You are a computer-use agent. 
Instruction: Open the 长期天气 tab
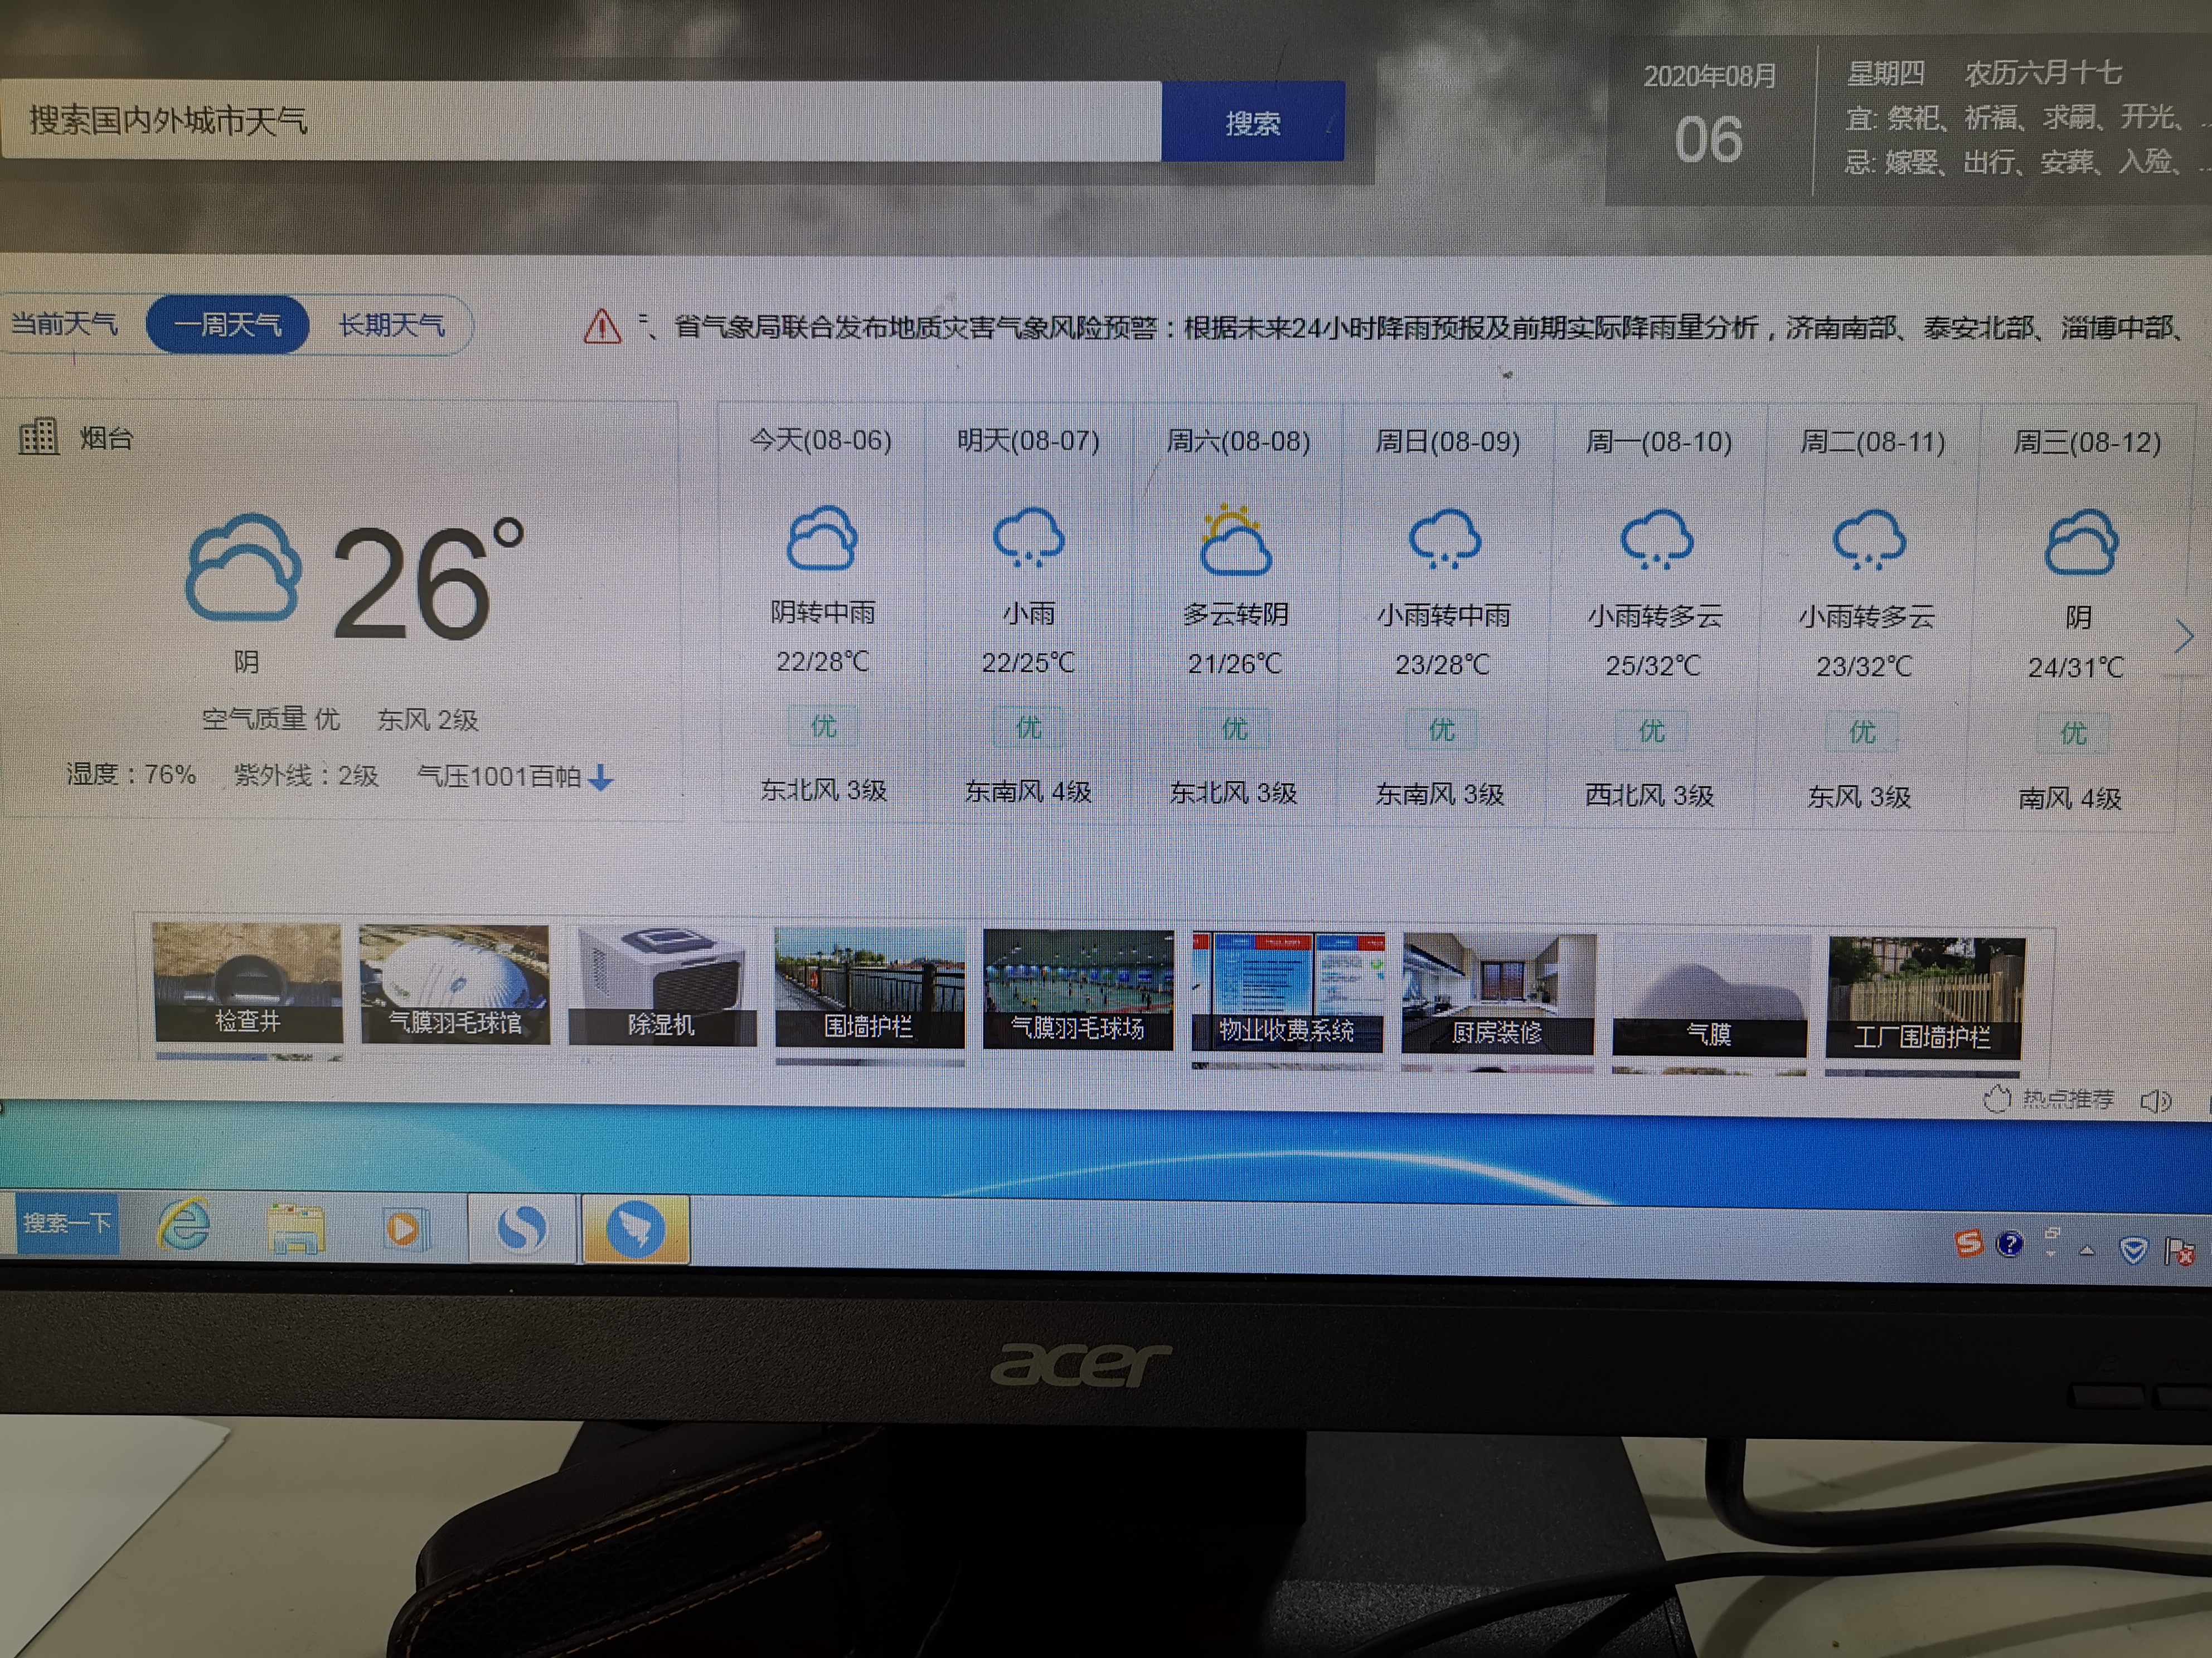pos(391,325)
